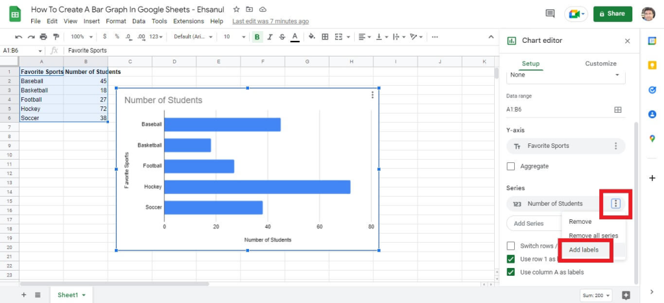The image size is (664, 303).
Task: Expand merge cells dropdown arrow
Action: pyautogui.click(x=348, y=37)
